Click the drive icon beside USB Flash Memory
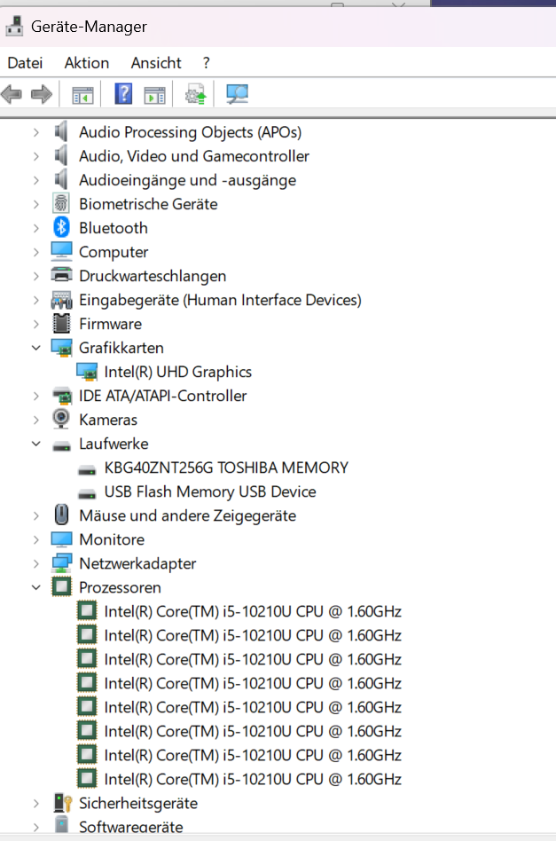The height and width of the screenshot is (841, 556). click(87, 493)
